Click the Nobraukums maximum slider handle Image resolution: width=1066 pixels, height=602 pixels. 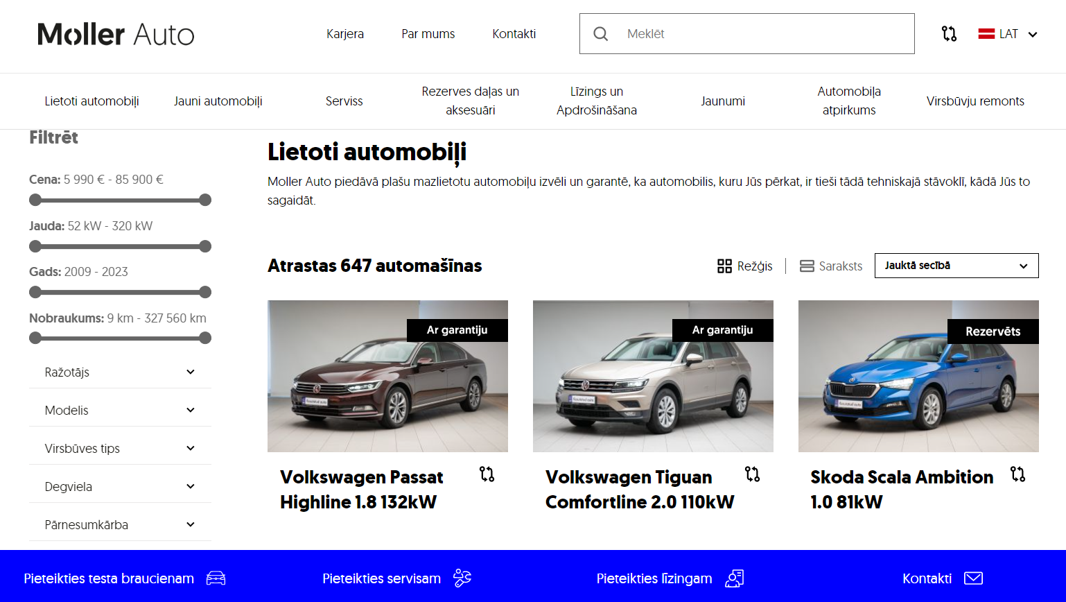tap(205, 338)
